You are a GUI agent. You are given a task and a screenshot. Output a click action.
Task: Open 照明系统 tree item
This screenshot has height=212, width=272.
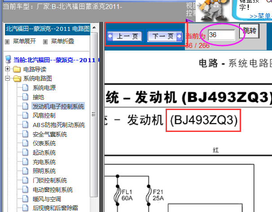click(x=44, y=171)
